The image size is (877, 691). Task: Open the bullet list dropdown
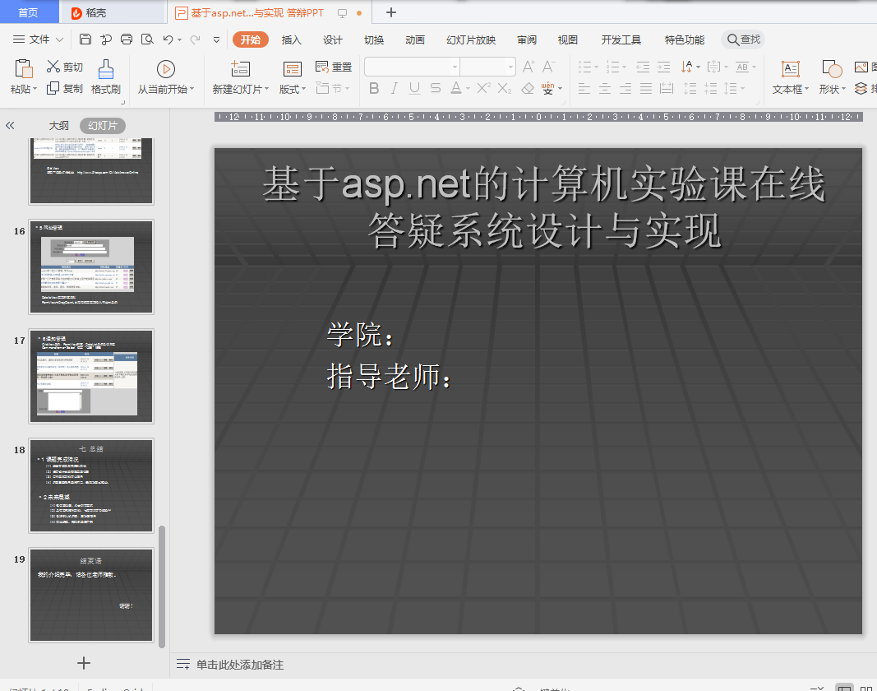click(x=596, y=67)
